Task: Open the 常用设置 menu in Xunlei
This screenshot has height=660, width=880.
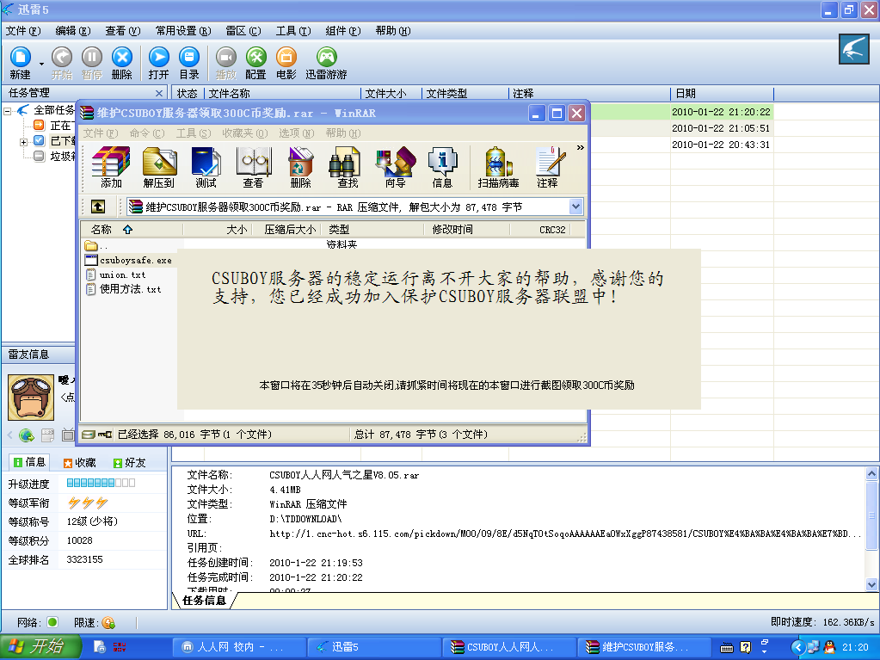Action: click(183, 31)
